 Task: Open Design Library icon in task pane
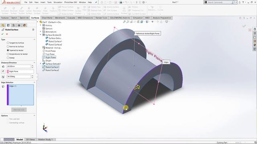pyautogui.click(x=255, y=33)
